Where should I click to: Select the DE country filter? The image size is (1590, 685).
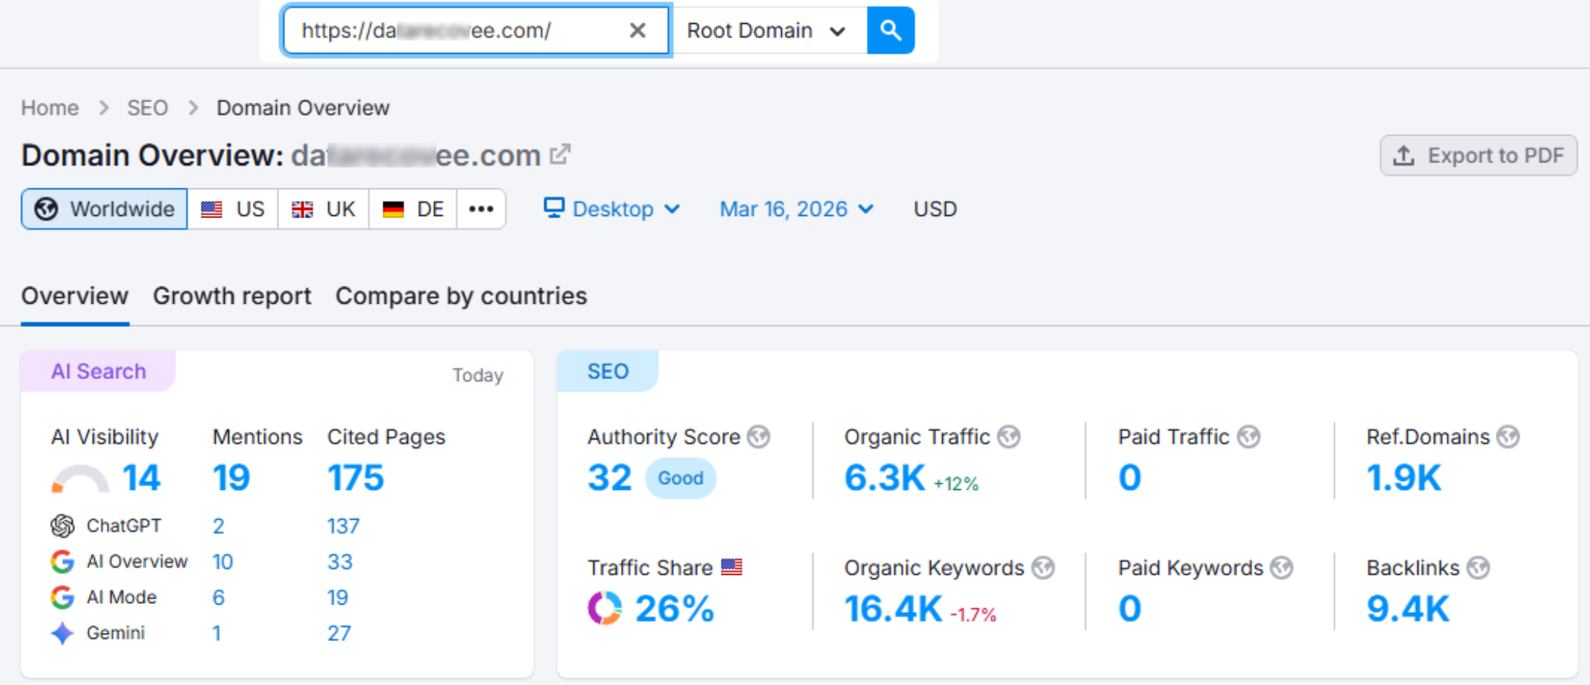click(x=412, y=209)
